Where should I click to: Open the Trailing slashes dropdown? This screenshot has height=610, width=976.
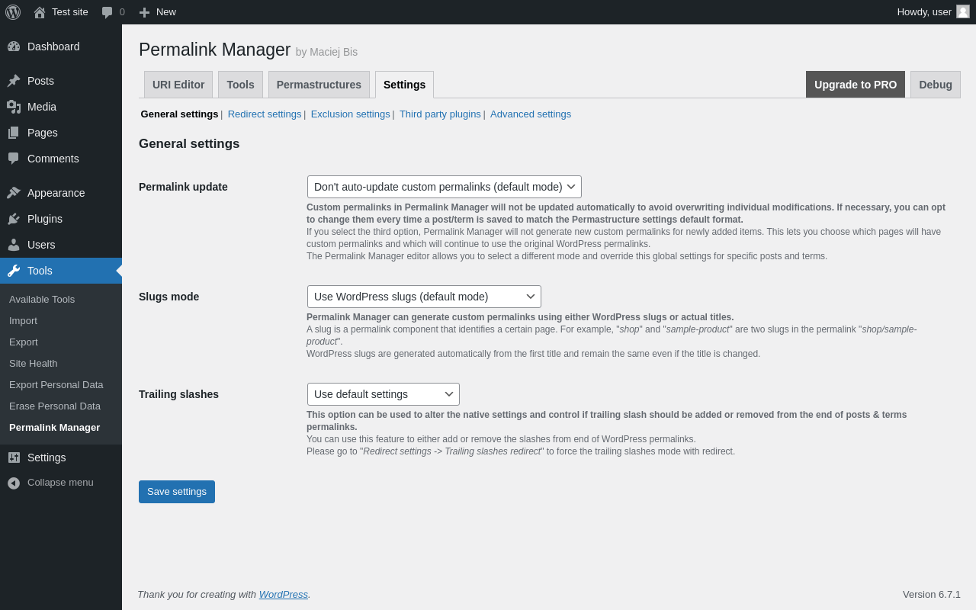pyautogui.click(x=383, y=394)
